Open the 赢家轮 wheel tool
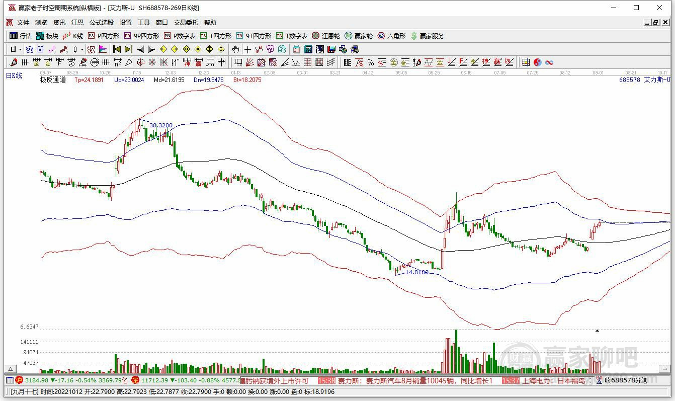 click(x=359, y=36)
